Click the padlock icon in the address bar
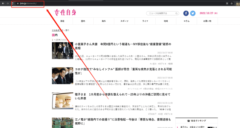This screenshot has height=128, width=240. coord(18,3)
